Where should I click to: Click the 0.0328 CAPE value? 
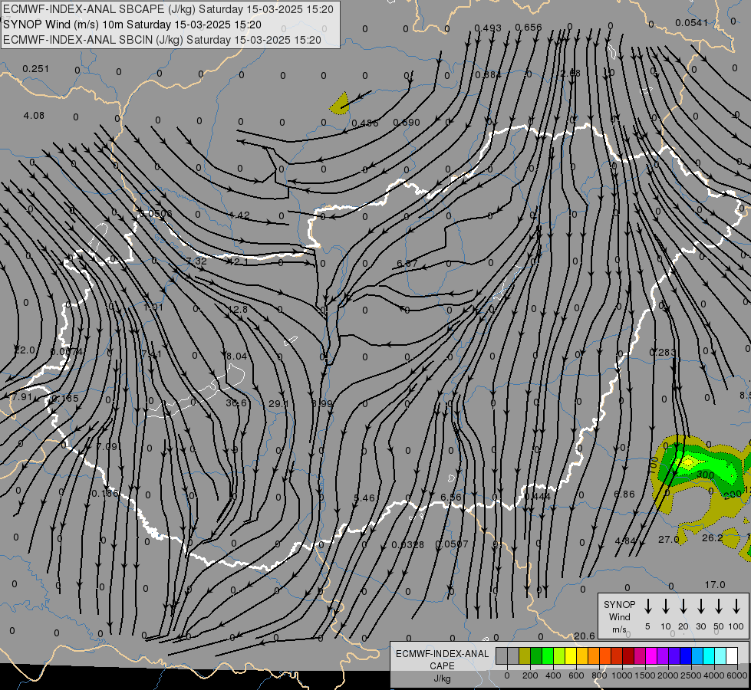[x=407, y=544]
